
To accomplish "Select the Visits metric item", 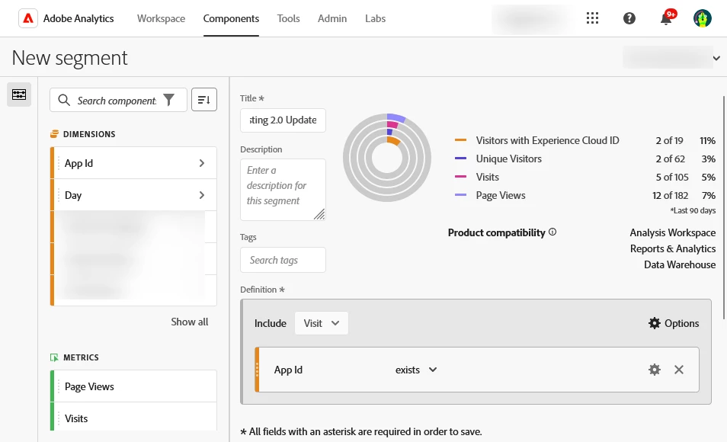I will 133,417.
